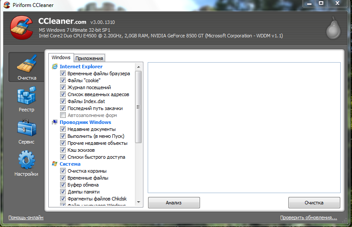This screenshot has height=227, width=352.
Task: Toggle Фрагменты файлов Chkdsk checkbox
Action: 63,199
